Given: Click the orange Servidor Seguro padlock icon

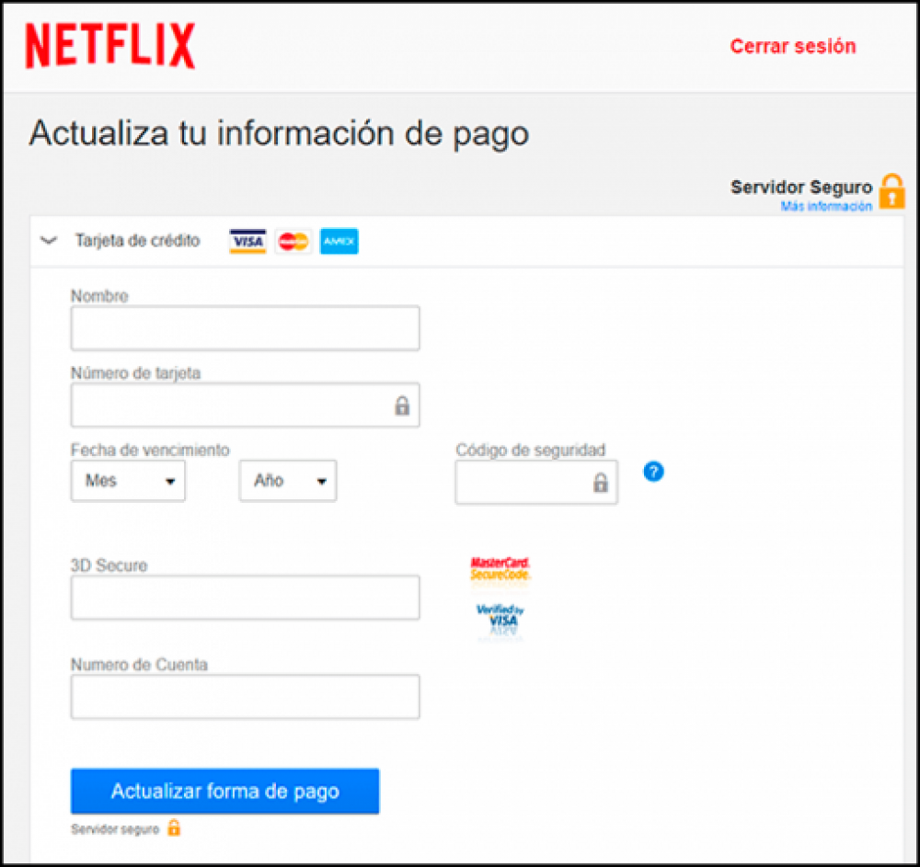Looking at the screenshot, I should pyautogui.click(x=891, y=191).
